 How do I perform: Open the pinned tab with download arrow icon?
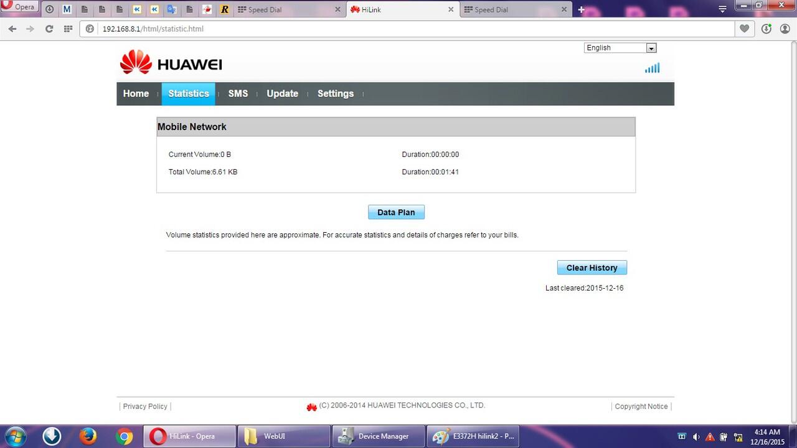click(x=49, y=9)
